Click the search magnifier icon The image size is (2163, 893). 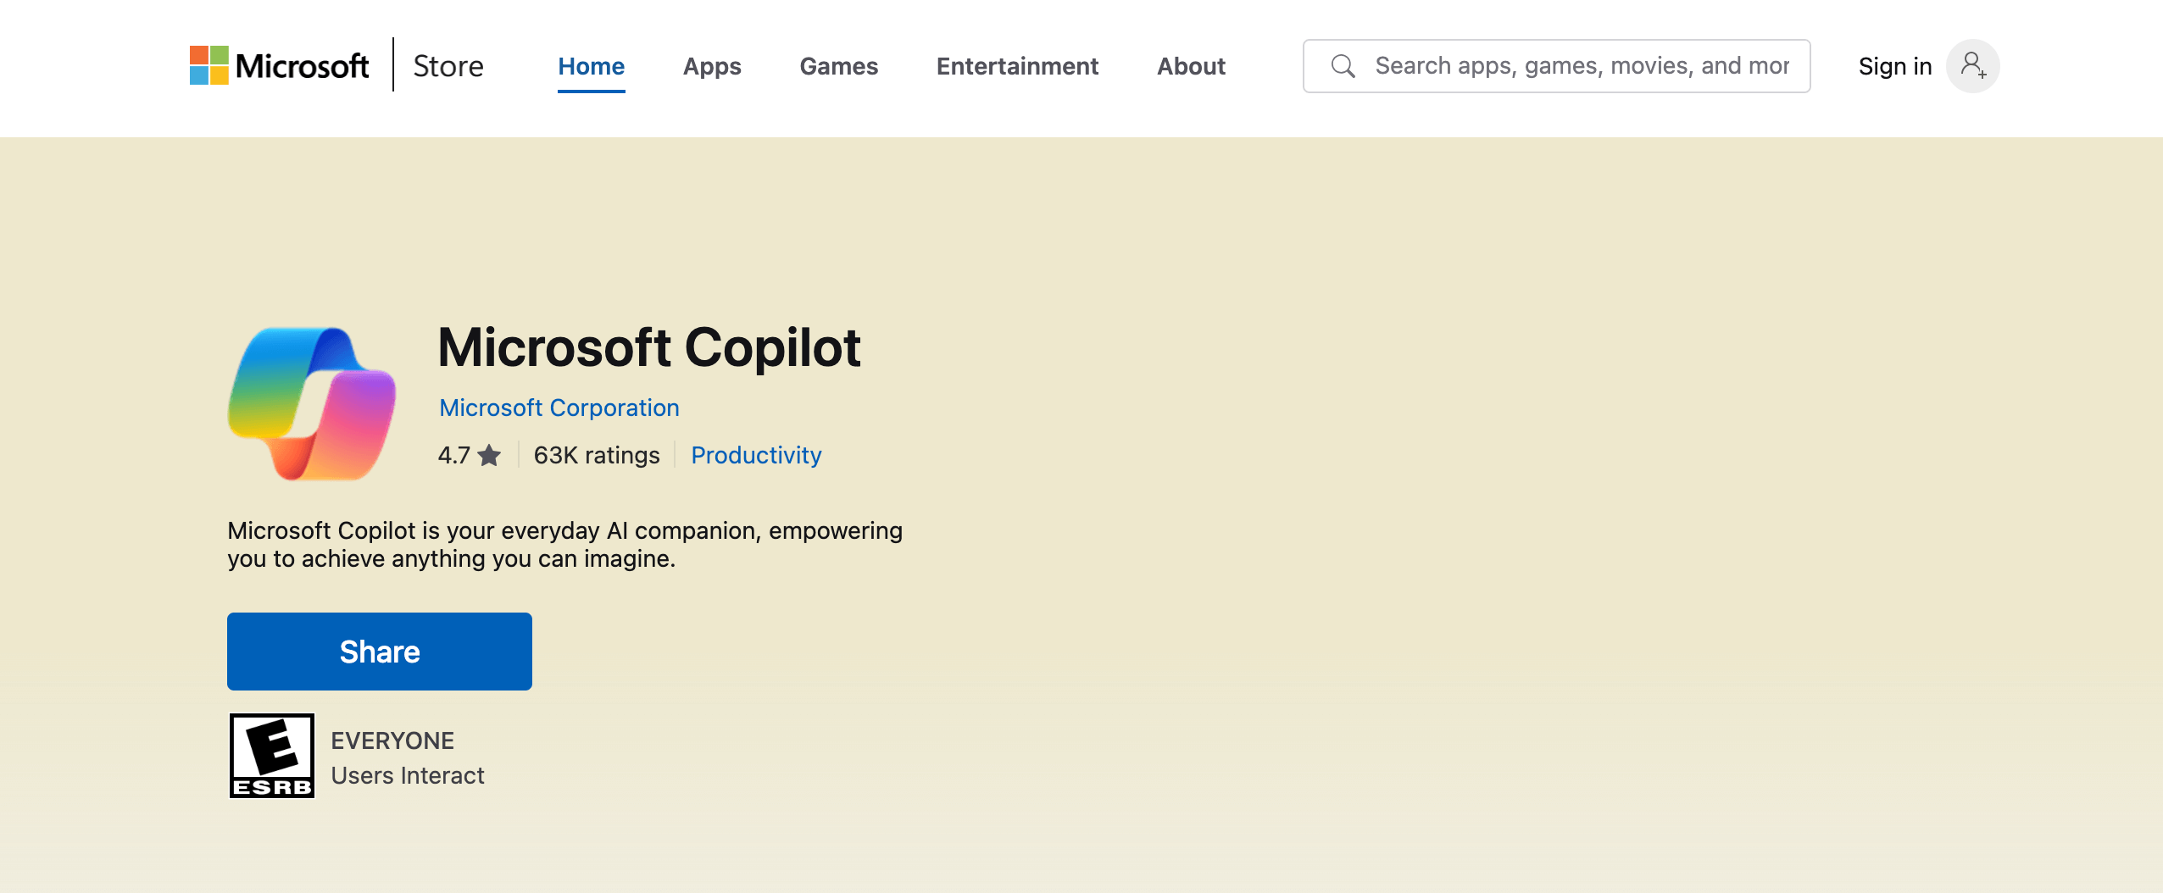click(x=1343, y=66)
